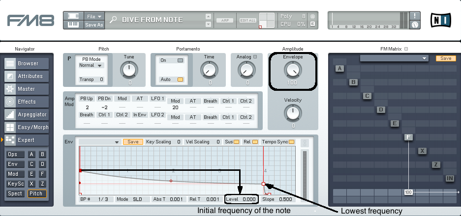
Task: Click the clock icon below panic button
Action: click(x=415, y=25)
